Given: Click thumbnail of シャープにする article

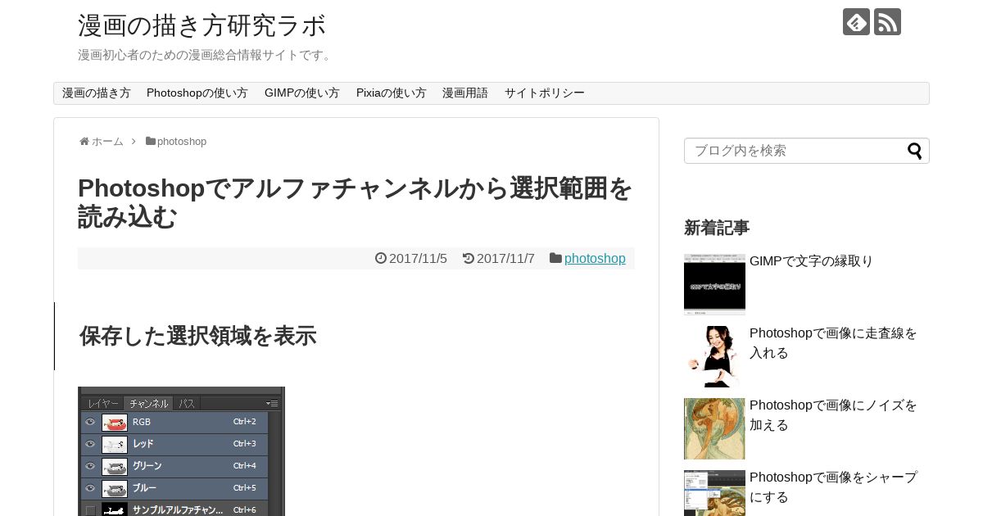Looking at the screenshot, I should (714, 493).
